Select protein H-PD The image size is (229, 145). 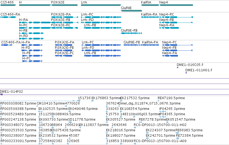(x=32, y=50)
